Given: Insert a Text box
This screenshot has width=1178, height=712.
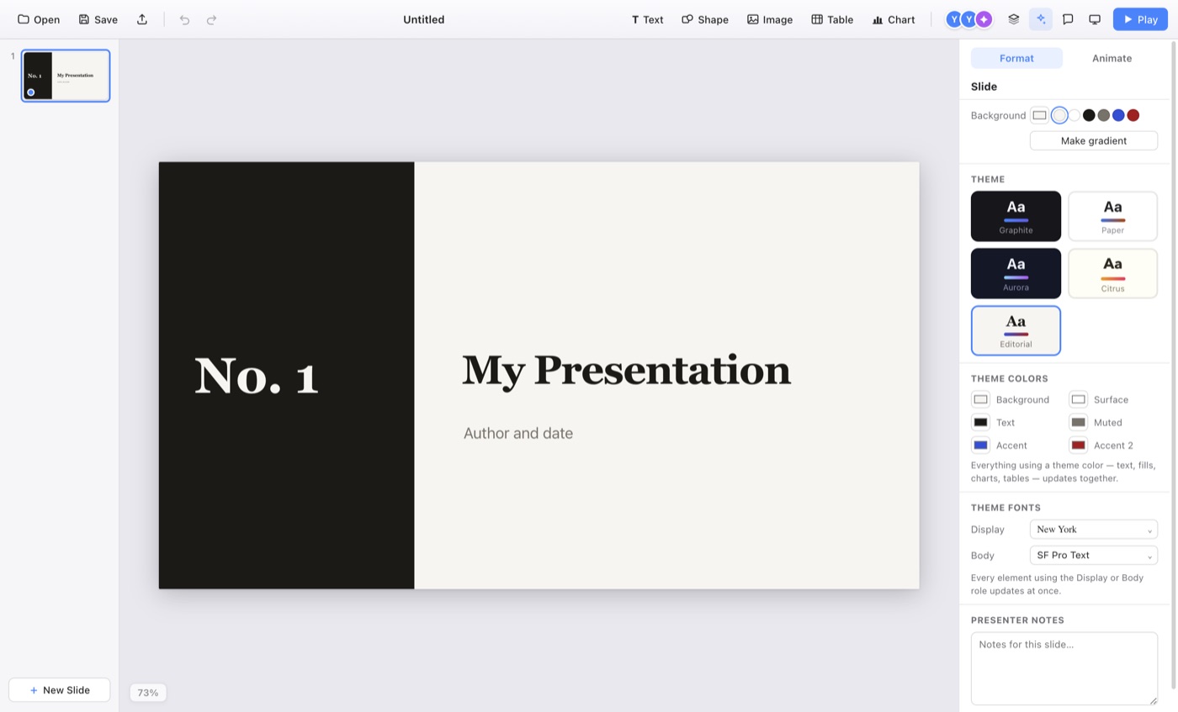Looking at the screenshot, I should point(647,19).
